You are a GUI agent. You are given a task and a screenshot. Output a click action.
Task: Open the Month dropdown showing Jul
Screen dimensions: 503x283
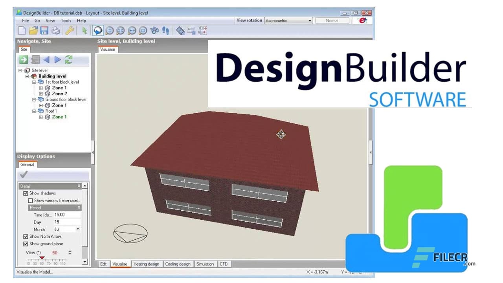pyautogui.click(x=77, y=229)
